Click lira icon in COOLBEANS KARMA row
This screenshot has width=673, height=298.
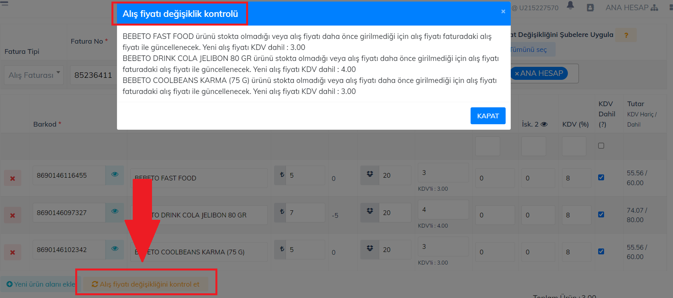(x=280, y=249)
